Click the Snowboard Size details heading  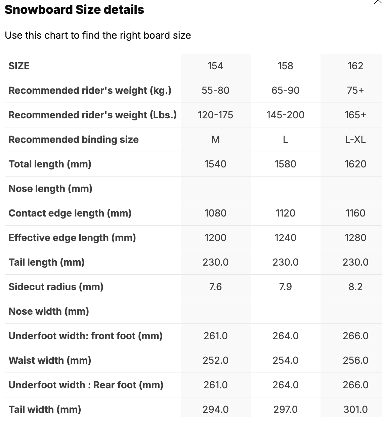point(74,10)
